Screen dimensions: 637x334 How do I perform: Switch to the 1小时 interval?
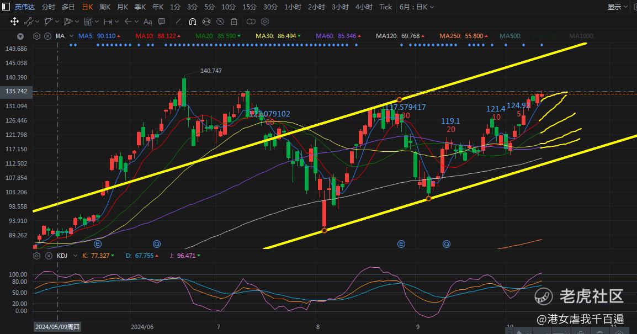point(293,7)
